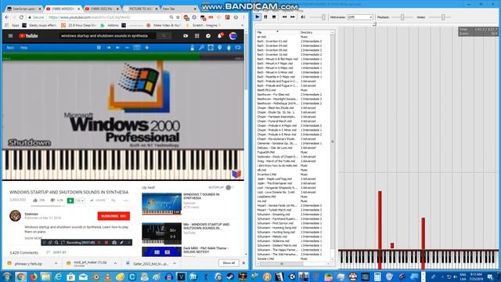Open YouTube messages icon
The width and height of the screenshot is (501, 282).
tap(208, 36)
